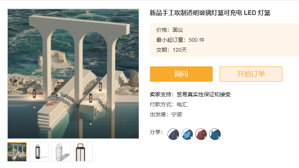Select the seaside arches scene thumbnail
The image size is (299, 168).
click(x=17, y=152)
